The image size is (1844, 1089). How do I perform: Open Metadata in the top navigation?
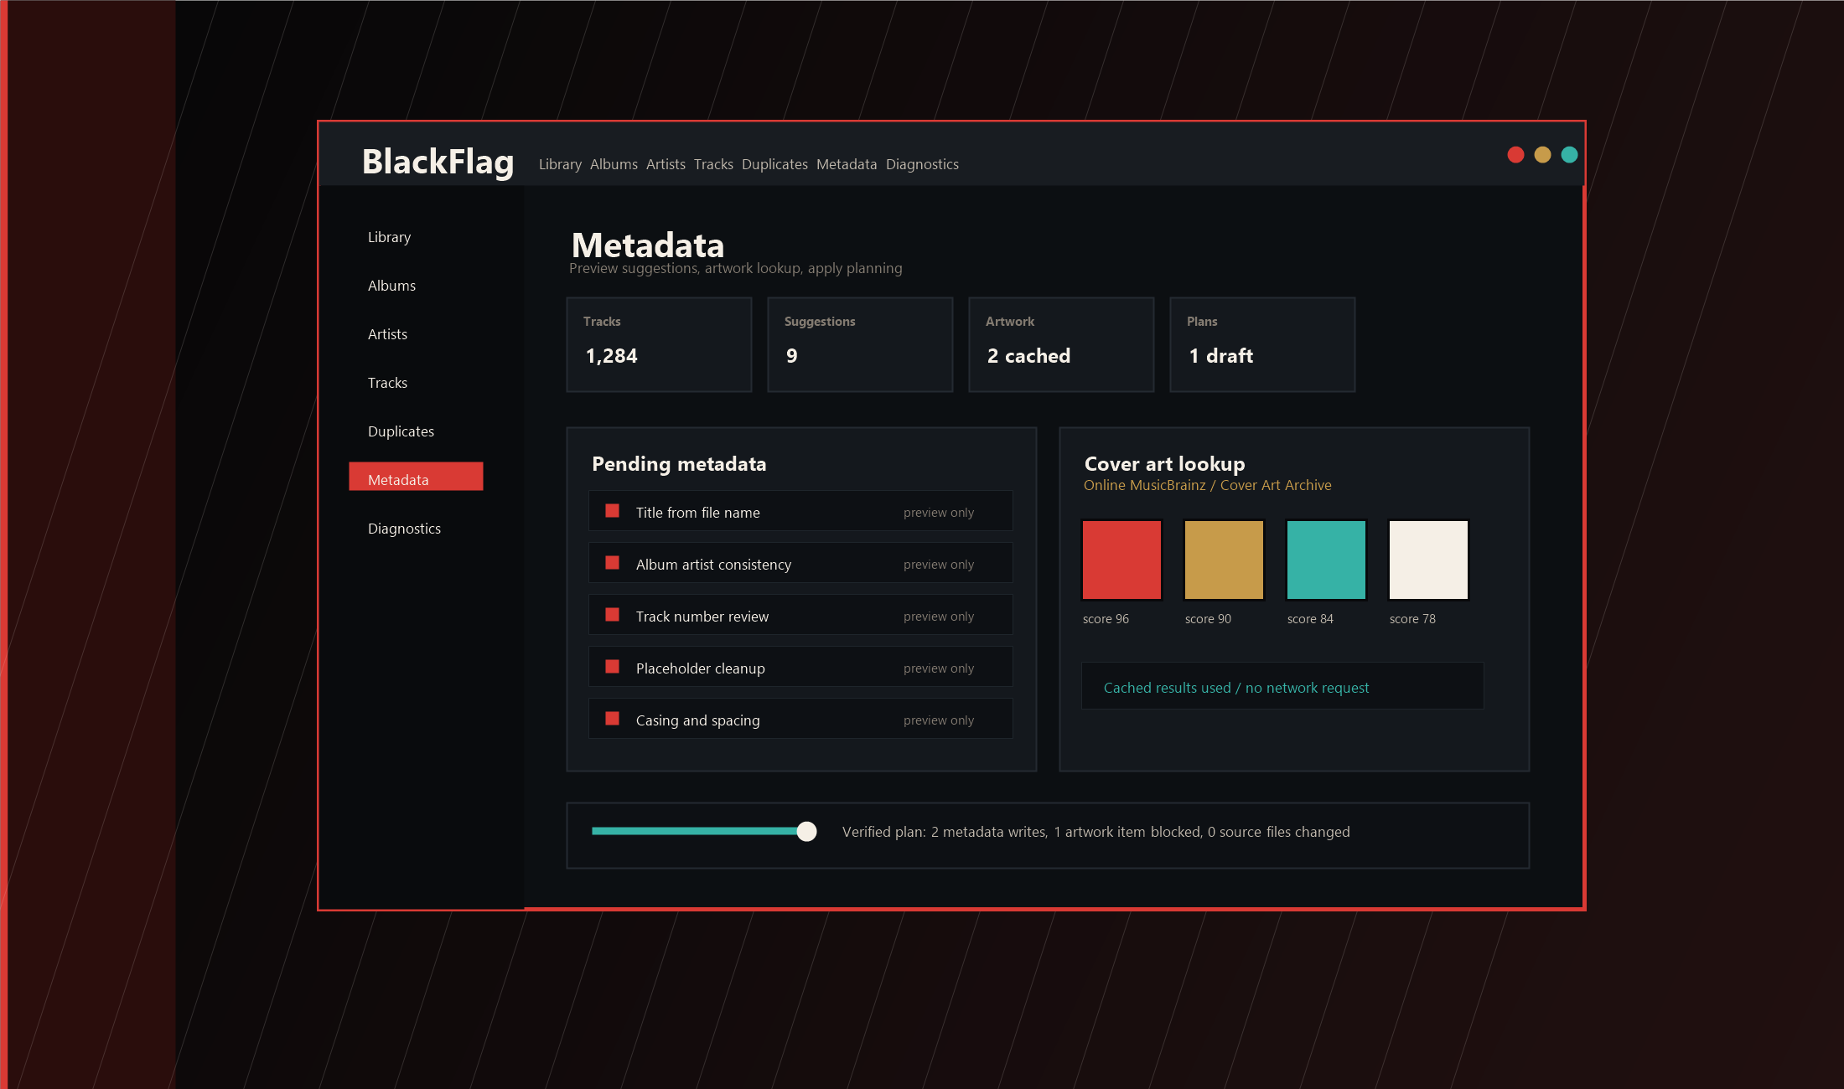click(847, 164)
